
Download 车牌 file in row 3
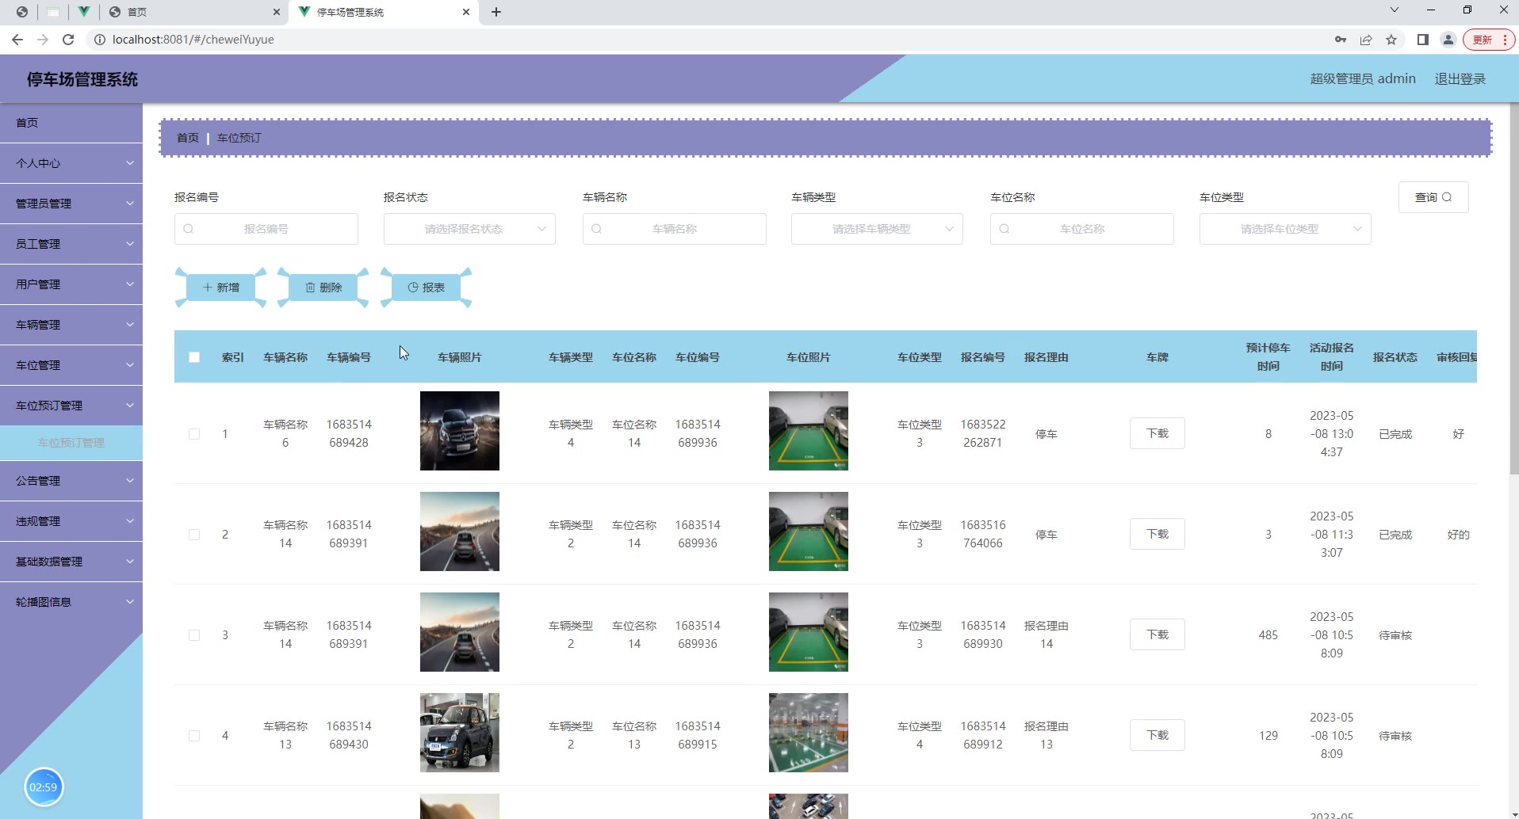[x=1157, y=634]
